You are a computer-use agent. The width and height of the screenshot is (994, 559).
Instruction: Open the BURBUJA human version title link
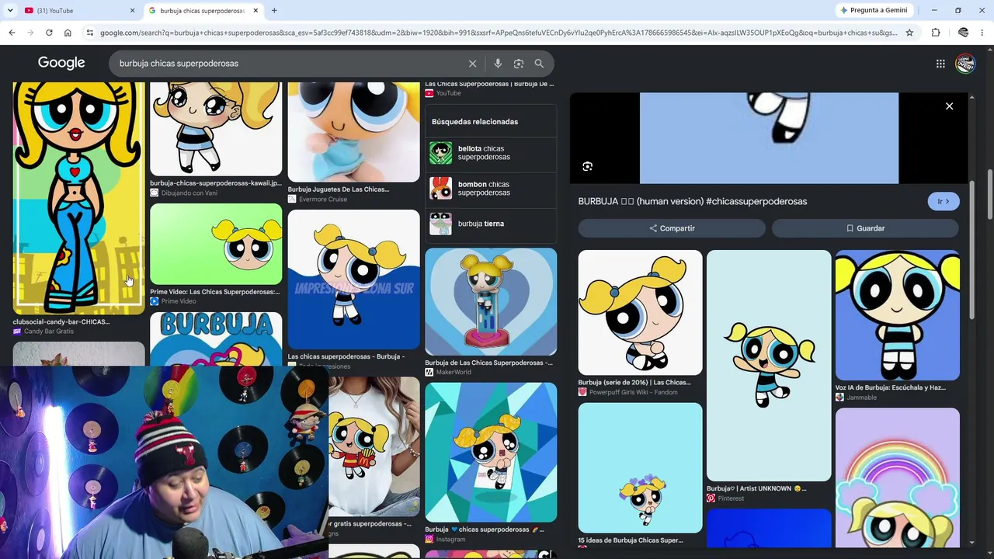(x=693, y=201)
